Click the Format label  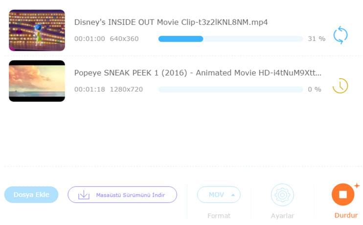pos(219,216)
